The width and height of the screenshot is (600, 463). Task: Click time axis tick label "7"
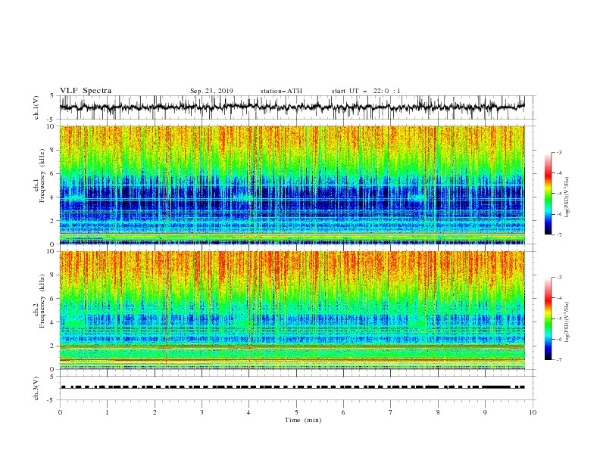[x=391, y=412]
